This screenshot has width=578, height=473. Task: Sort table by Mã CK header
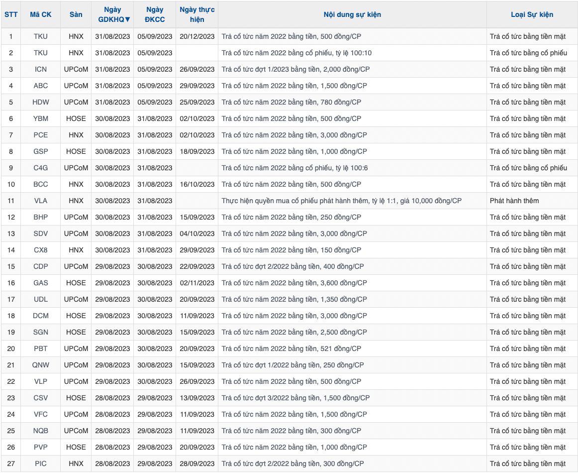41,14
